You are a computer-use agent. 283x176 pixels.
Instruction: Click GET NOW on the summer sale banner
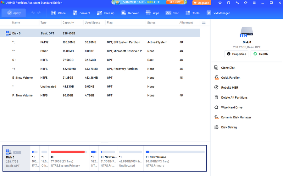click(x=175, y=2)
